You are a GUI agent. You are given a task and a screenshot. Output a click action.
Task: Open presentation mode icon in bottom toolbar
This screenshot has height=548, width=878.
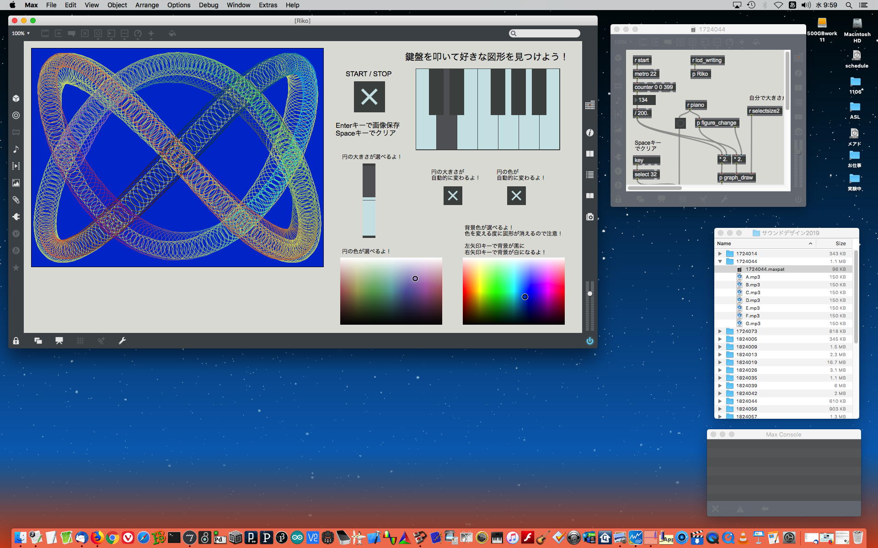(x=59, y=341)
